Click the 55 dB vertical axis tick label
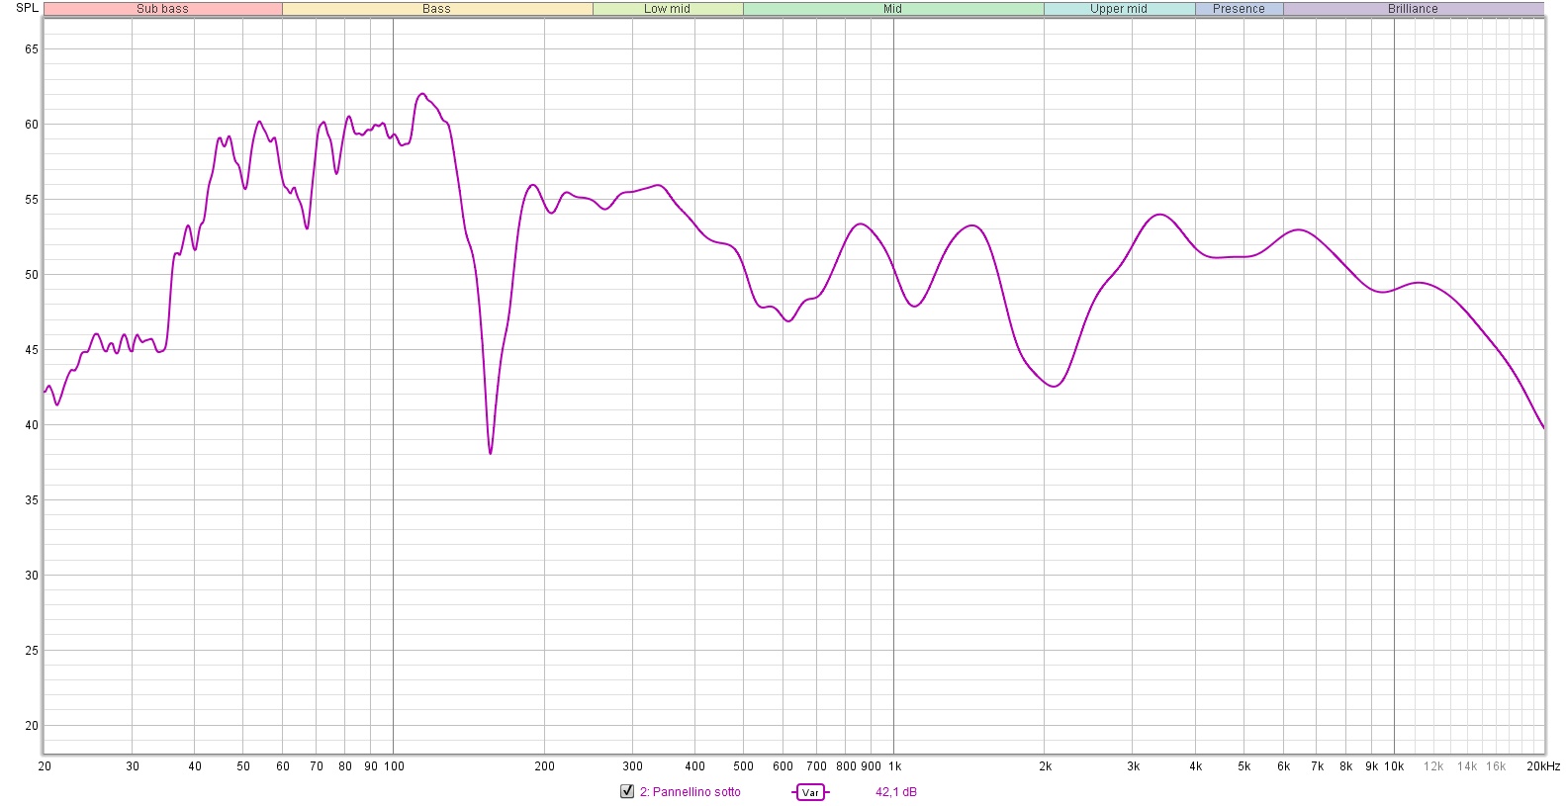The width and height of the screenshot is (1566, 806). (32, 200)
